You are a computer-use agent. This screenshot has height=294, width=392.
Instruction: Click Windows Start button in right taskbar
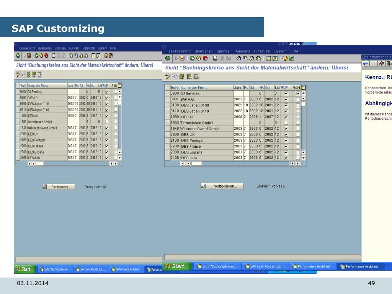pyautogui.click(x=176, y=266)
